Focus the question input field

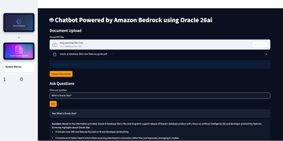pyautogui.click(x=160, y=96)
